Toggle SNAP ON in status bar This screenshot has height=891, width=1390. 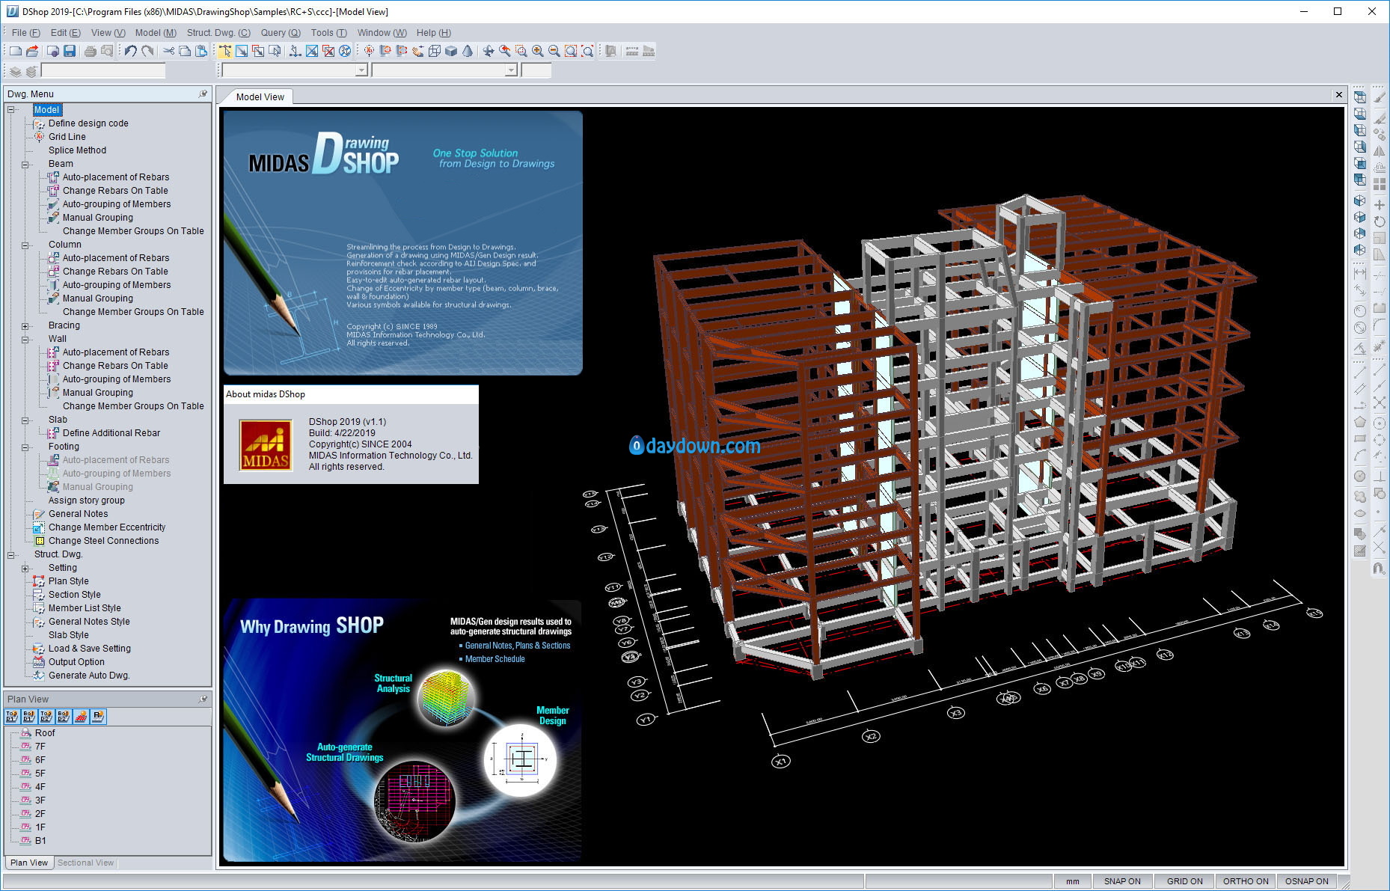[1122, 881]
